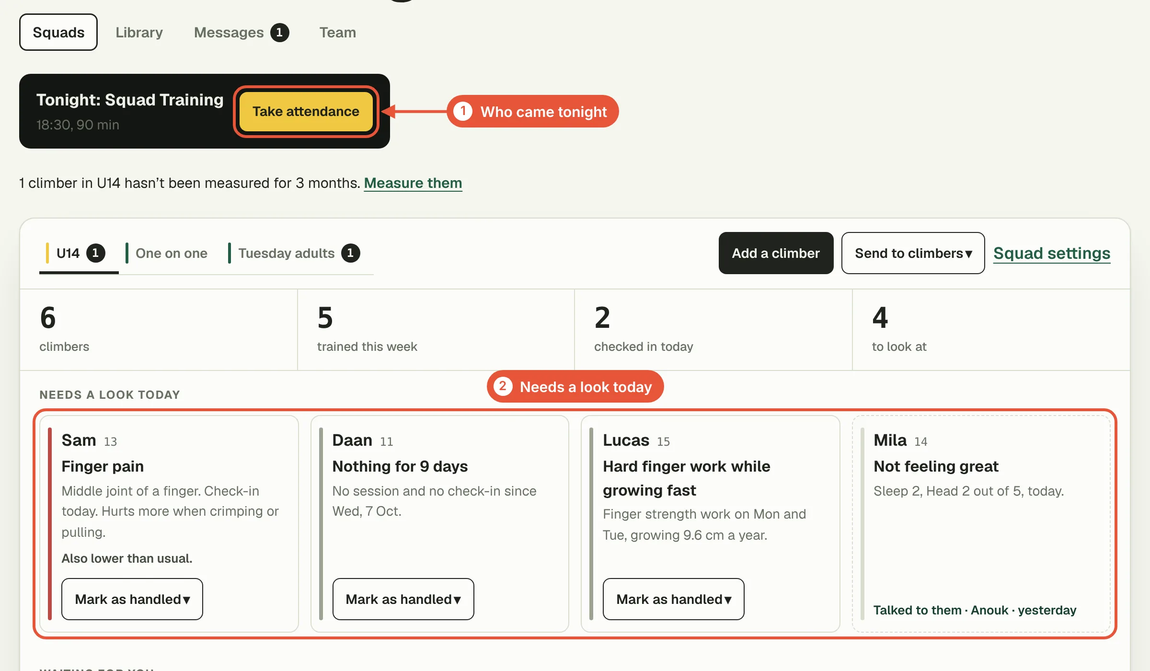Click the Messages unread count badge
1150x671 pixels.
pyautogui.click(x=279, y=32)
